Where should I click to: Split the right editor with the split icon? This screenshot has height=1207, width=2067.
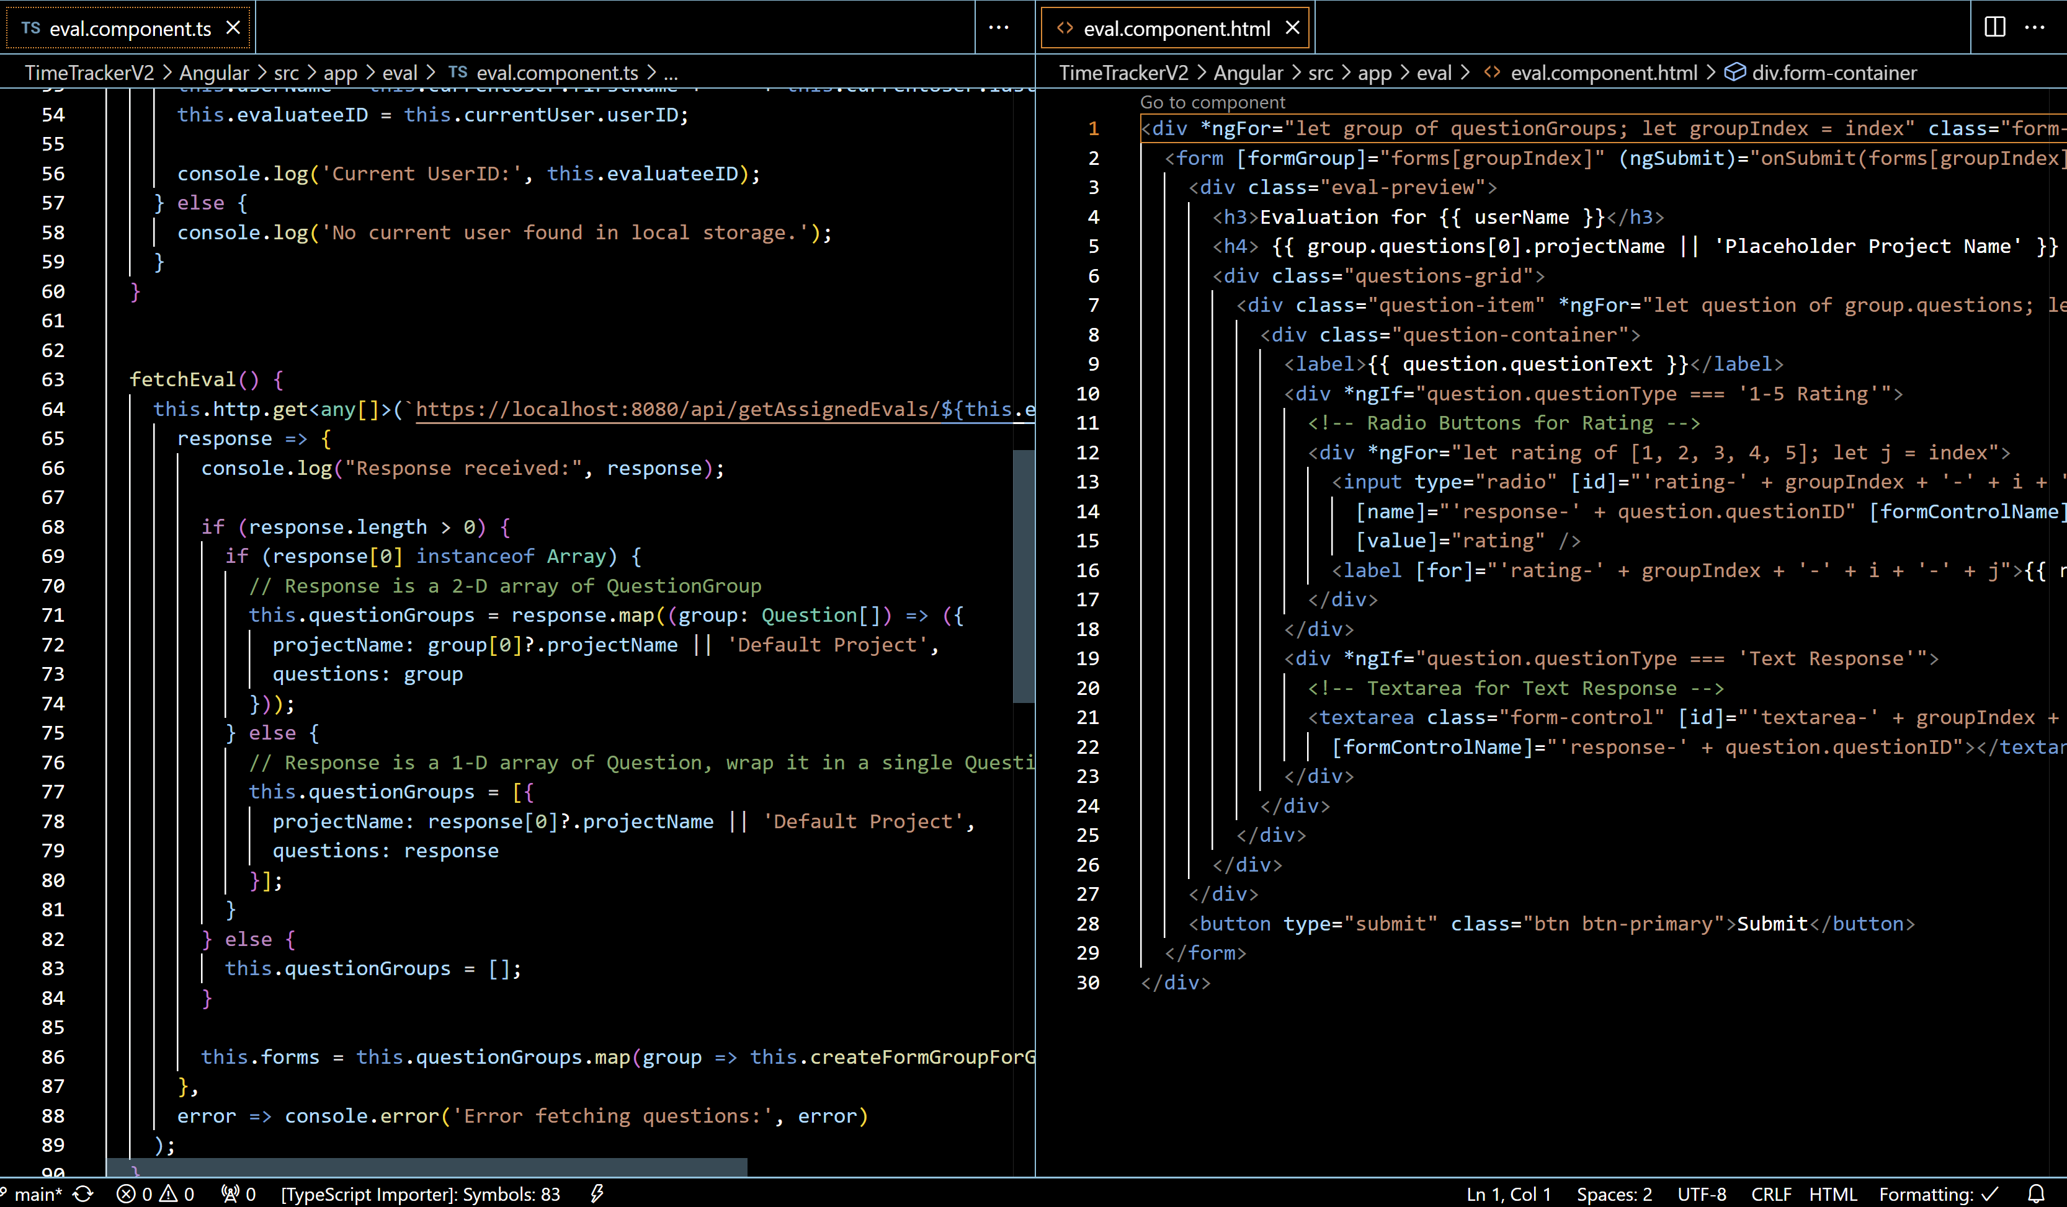(1995, 27)
